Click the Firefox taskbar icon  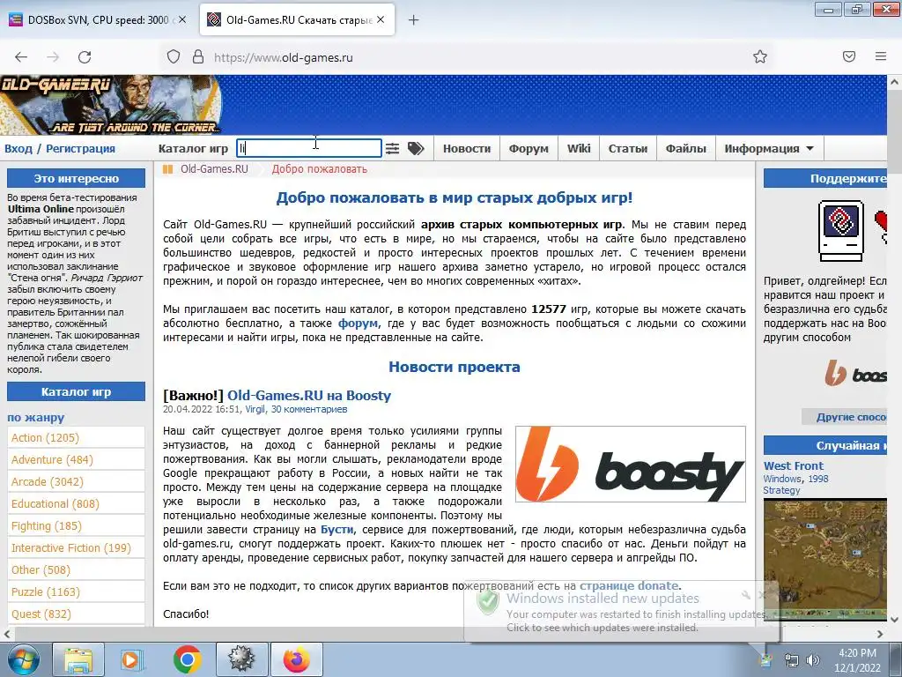[296, 659]
